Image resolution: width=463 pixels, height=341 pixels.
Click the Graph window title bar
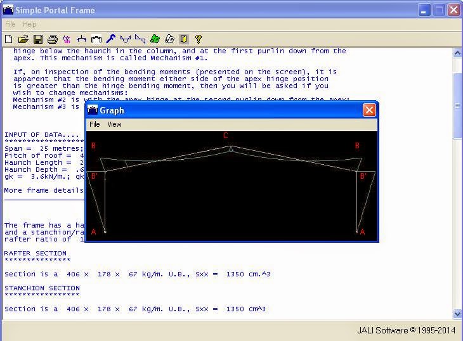(222, 110)
